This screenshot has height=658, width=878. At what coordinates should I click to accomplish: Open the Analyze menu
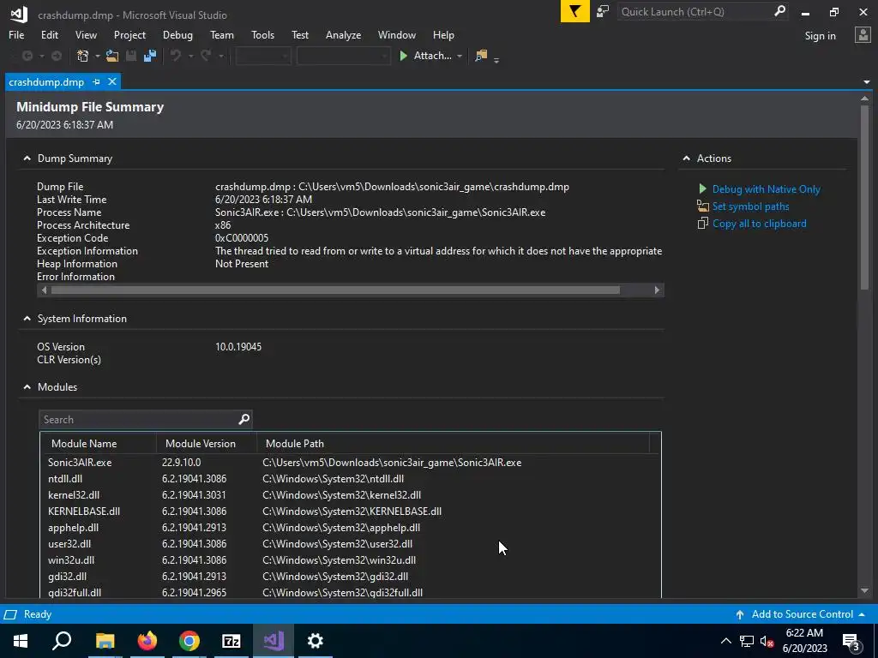[x=343, y=34]
